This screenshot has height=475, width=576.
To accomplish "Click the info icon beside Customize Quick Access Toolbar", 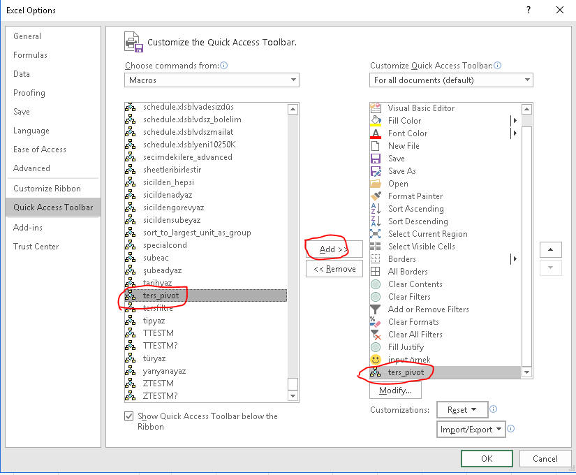I will tap(497, 66).
